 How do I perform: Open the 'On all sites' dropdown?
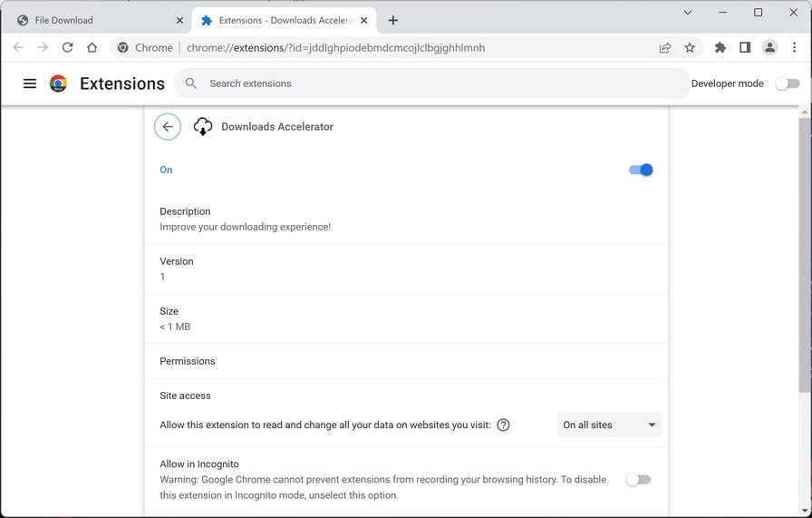pyautogui.click(x=609, y=425)
